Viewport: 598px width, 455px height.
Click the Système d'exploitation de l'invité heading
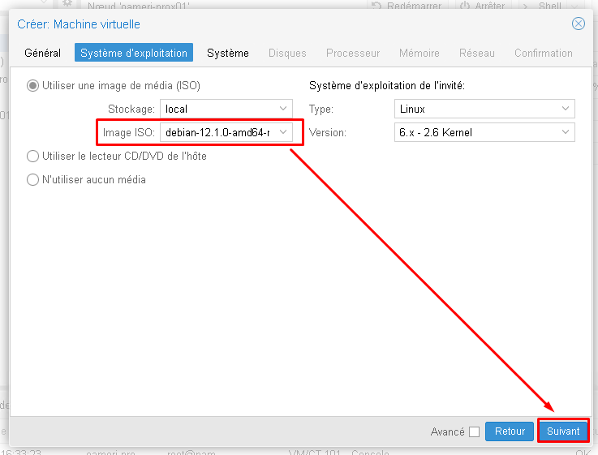(387, 85)
